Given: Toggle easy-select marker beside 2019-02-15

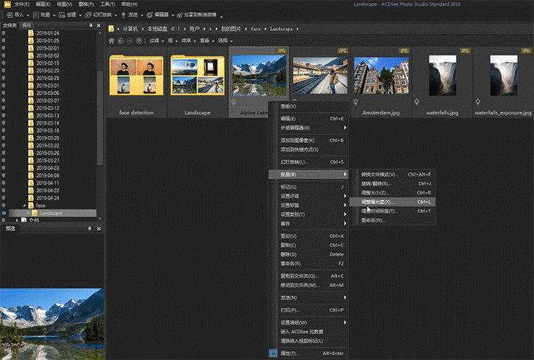Looking at the screenshot, I should click(x=4, y=63).
